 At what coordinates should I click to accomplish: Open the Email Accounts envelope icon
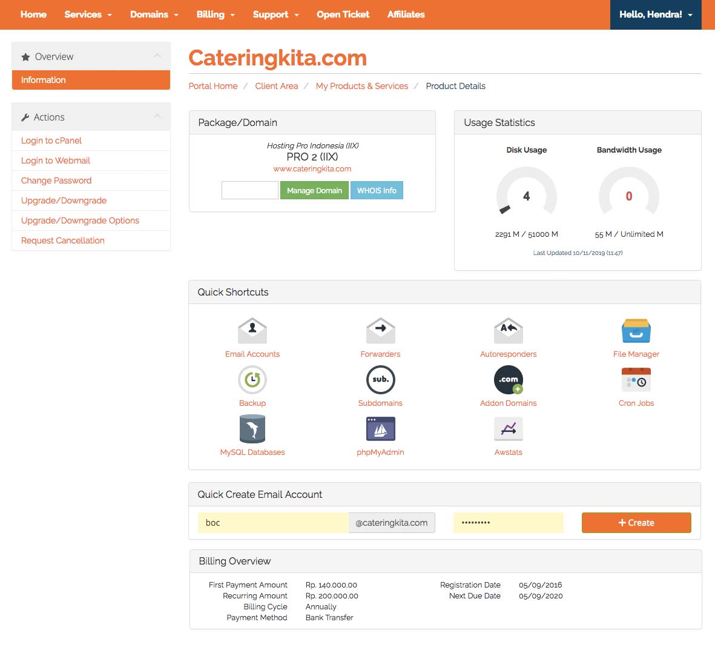[252, 331]
